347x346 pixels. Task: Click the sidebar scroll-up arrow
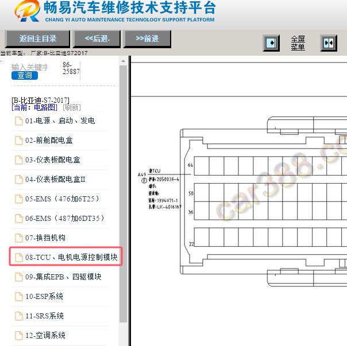click(124, 61)
